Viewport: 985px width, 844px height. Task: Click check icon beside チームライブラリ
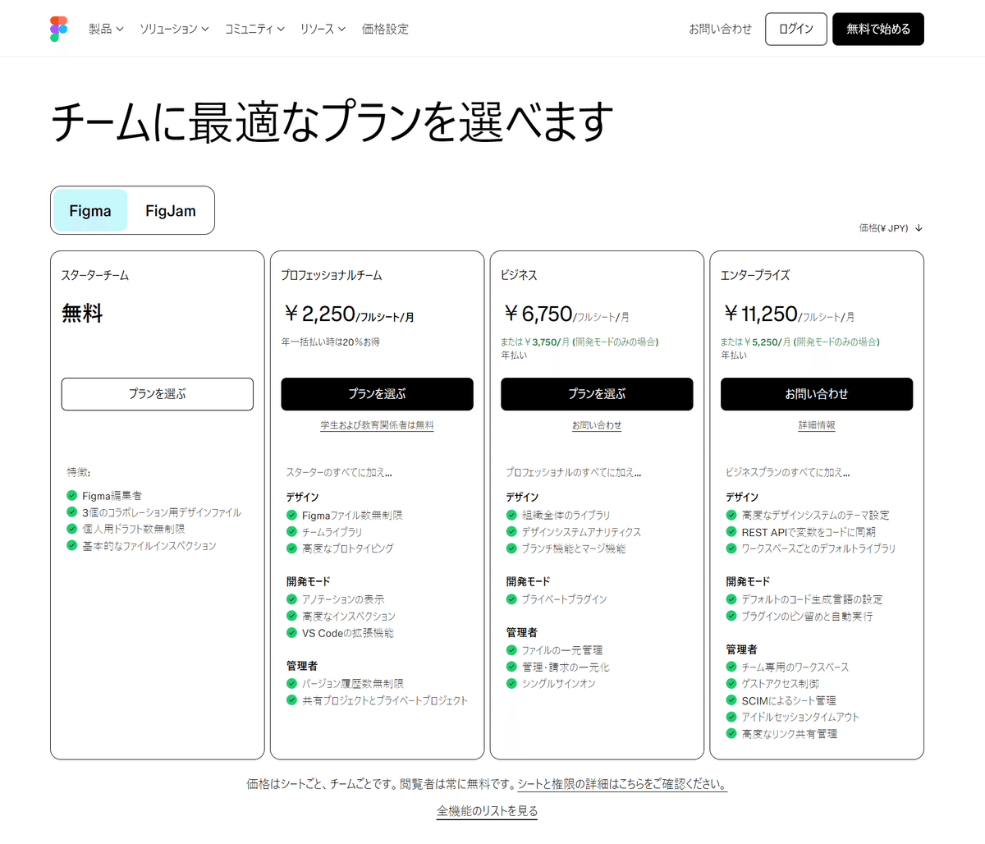tap(291, 532)
